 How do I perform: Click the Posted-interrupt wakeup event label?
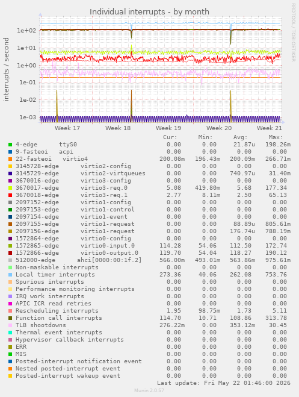point(68,376)
